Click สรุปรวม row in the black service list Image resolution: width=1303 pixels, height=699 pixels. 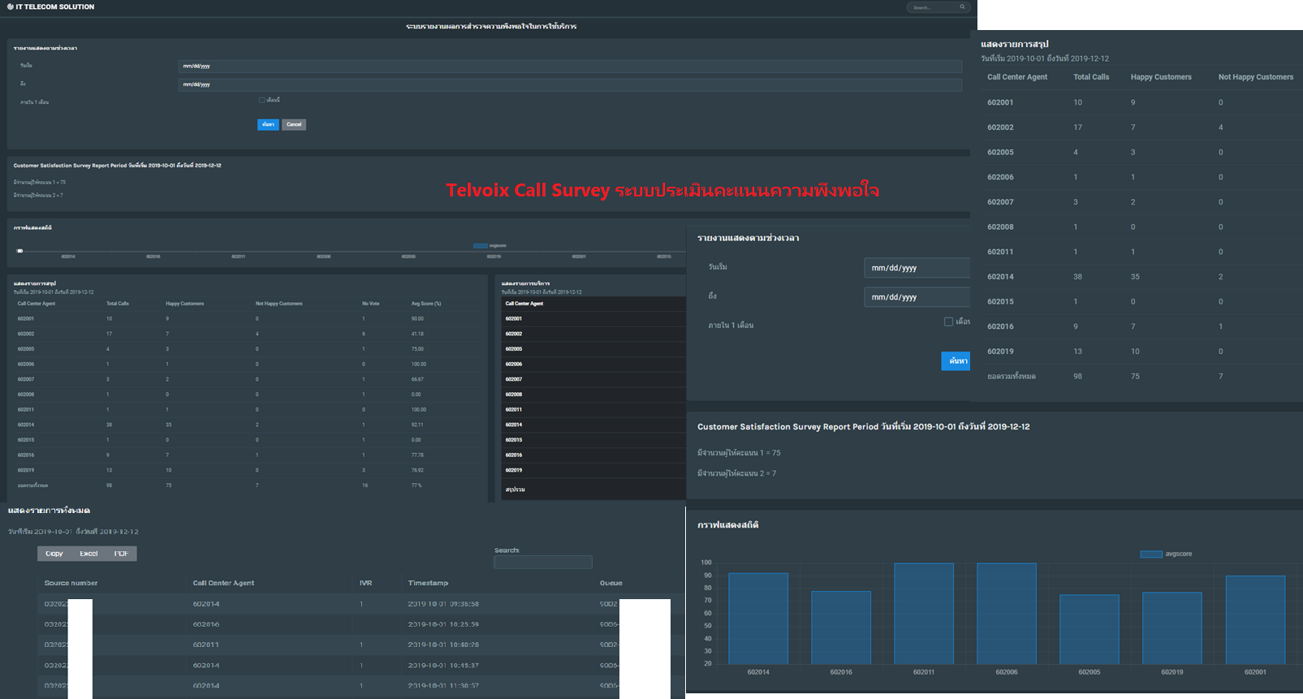point(593,490)
